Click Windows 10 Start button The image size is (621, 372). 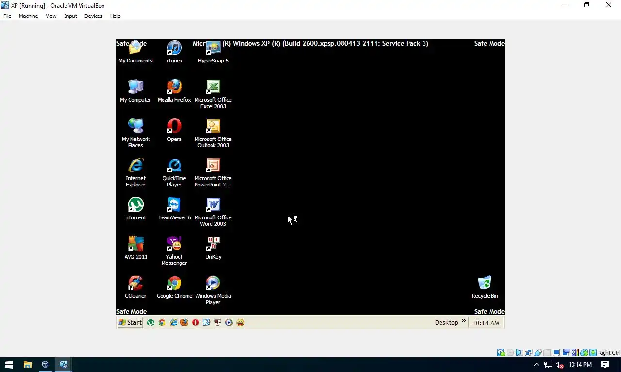[9, 365]
